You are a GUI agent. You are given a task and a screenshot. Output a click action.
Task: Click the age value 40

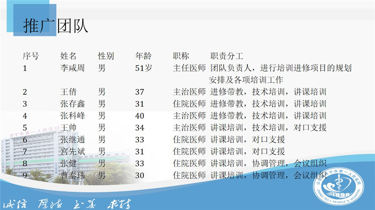click(x=139, y=116)
